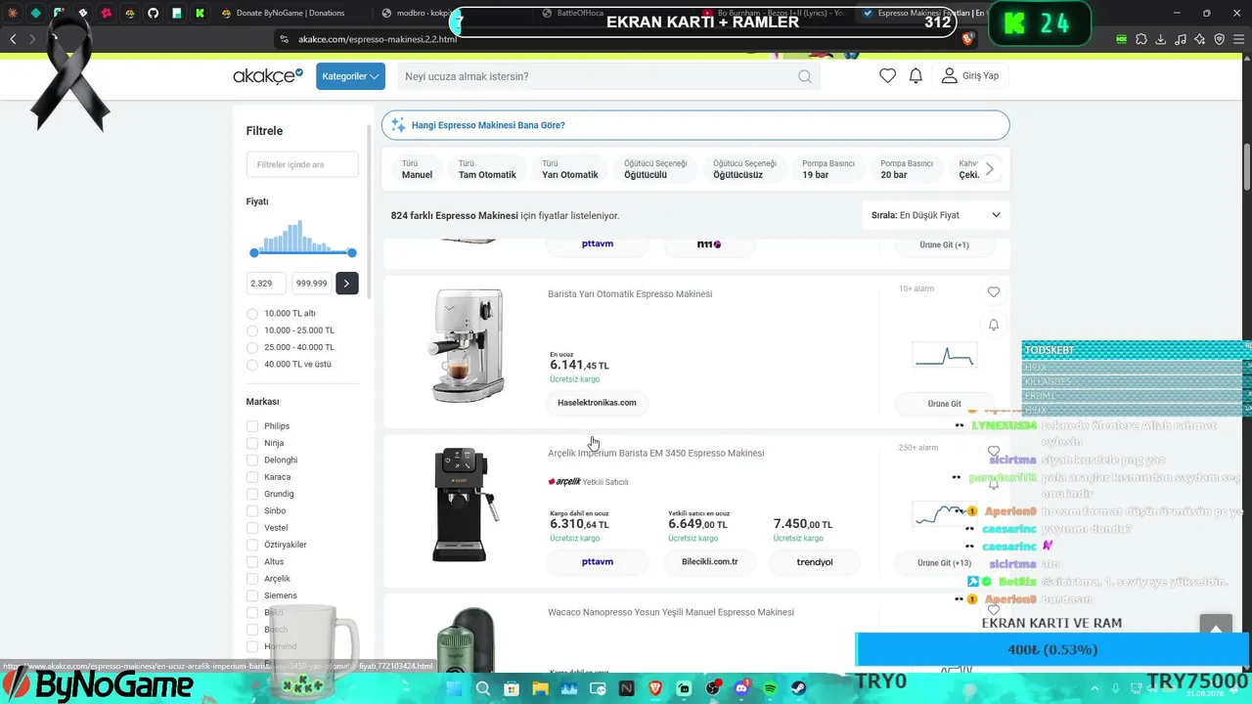The width and height of the screenshot is (1252, 704).
Task: Open Windows taskbar search
Action: pos(483,688)
